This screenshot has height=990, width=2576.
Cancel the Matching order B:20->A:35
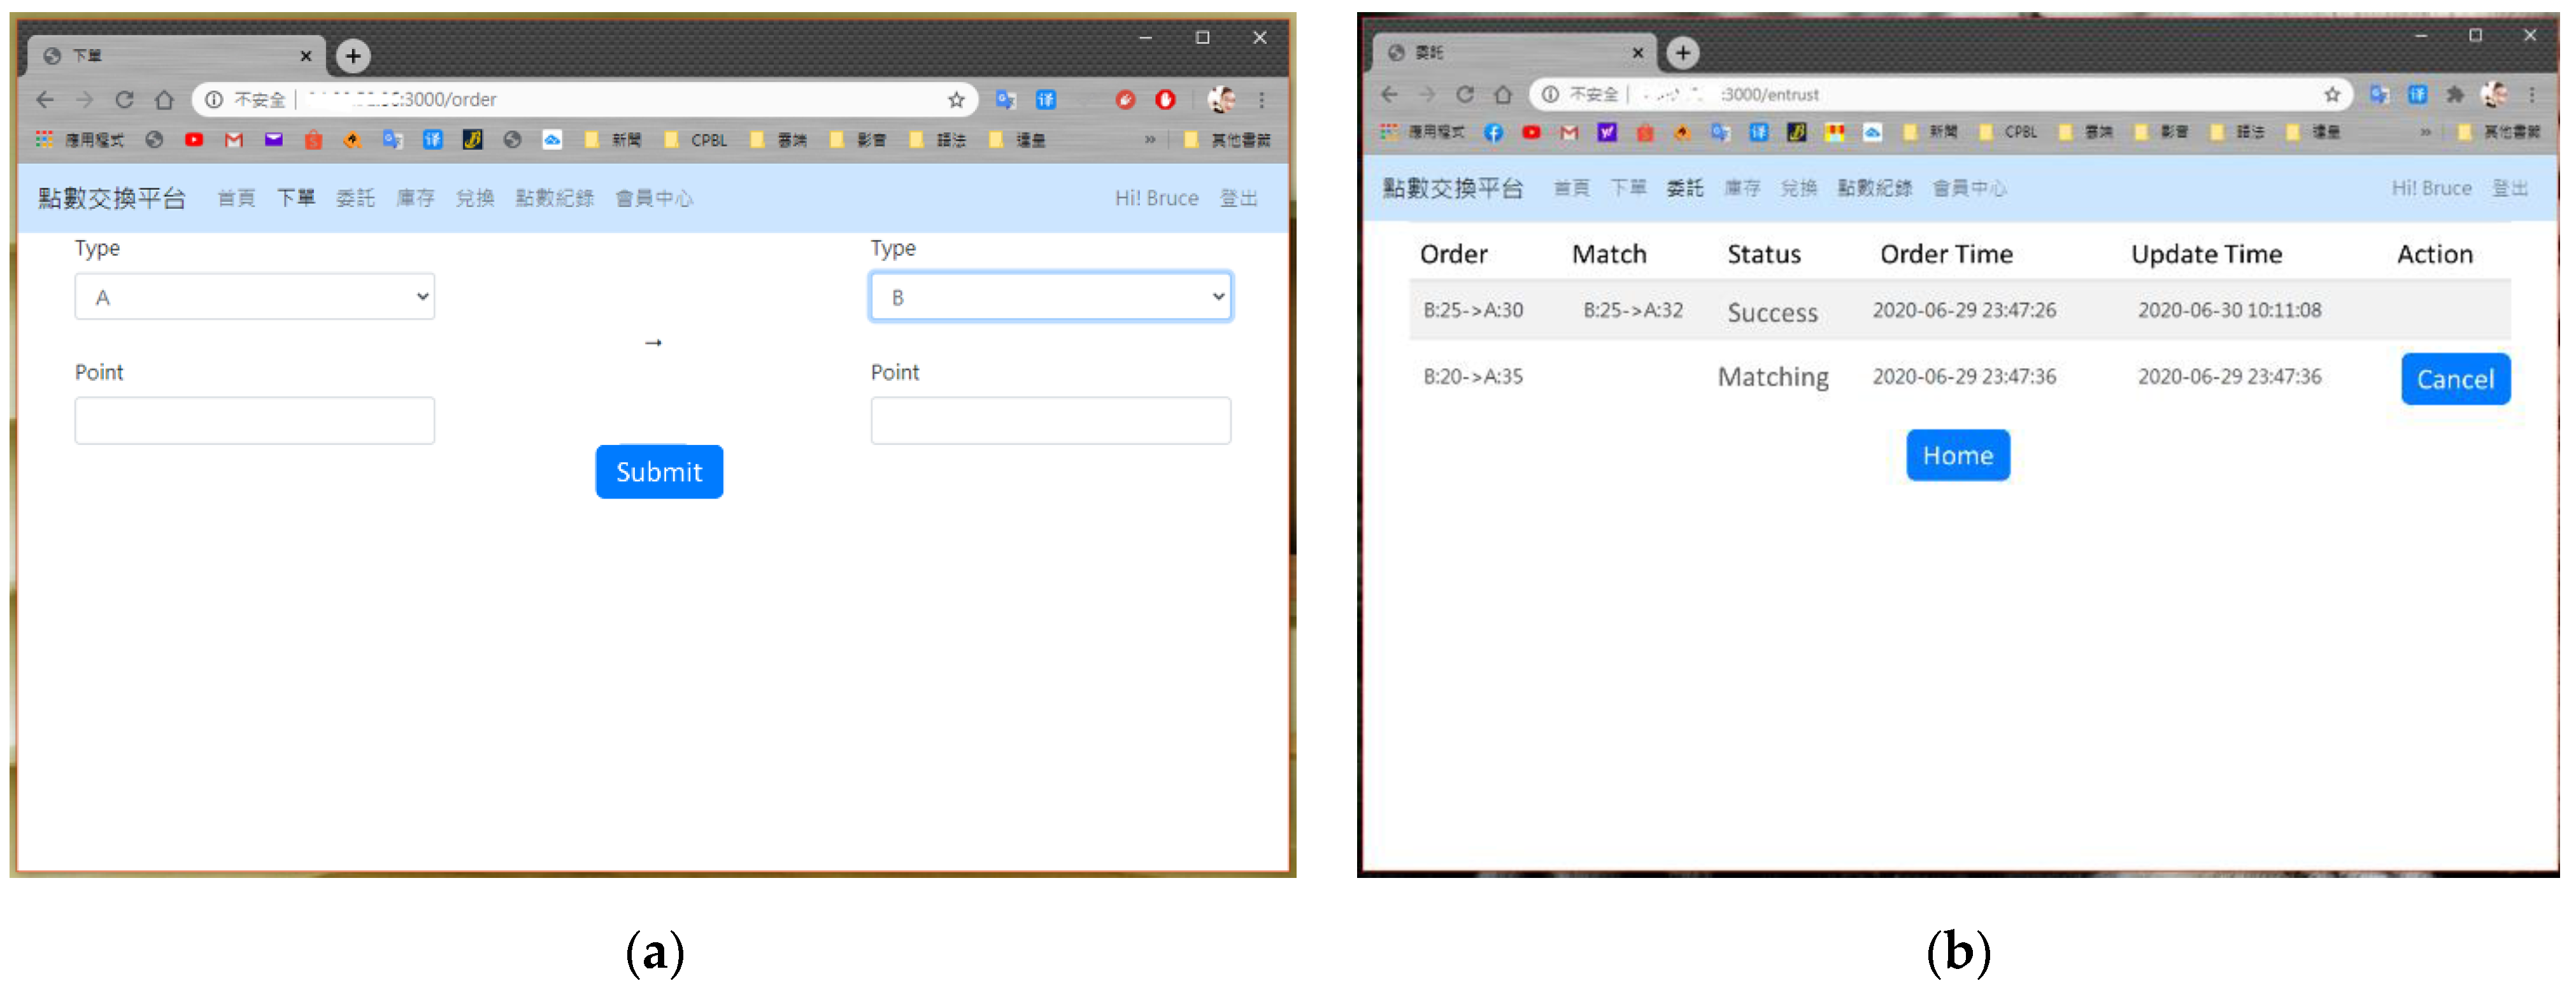(x=2455, y=379)
